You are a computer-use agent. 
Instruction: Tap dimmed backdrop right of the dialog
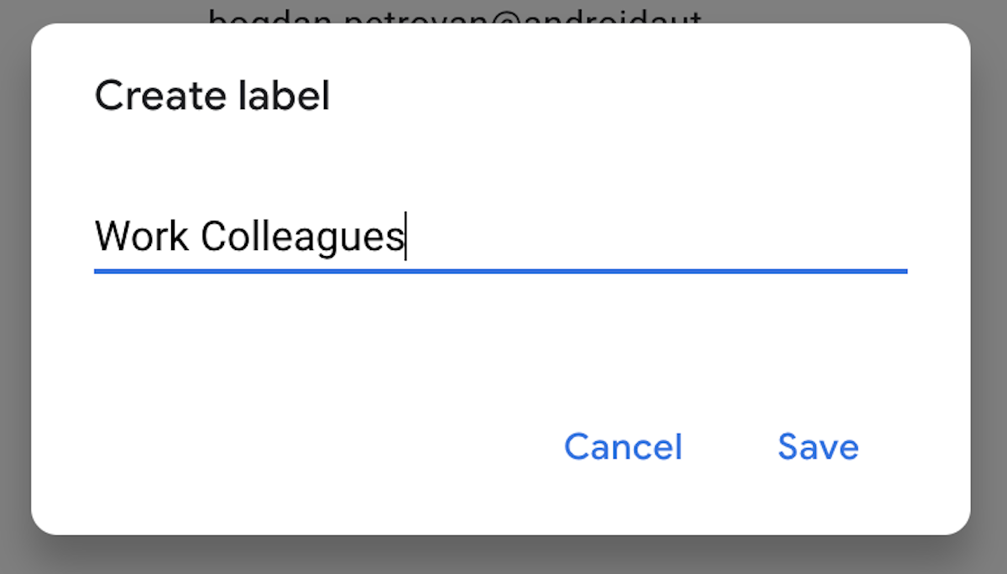tap(989, 285)
